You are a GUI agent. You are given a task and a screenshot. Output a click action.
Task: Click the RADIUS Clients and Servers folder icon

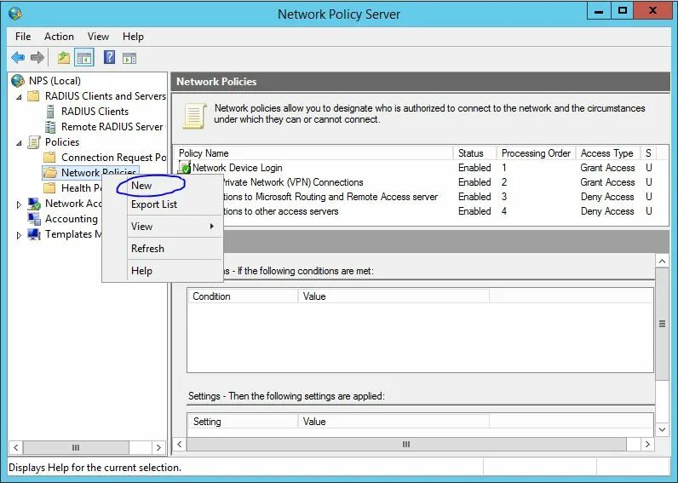[33, 95]
